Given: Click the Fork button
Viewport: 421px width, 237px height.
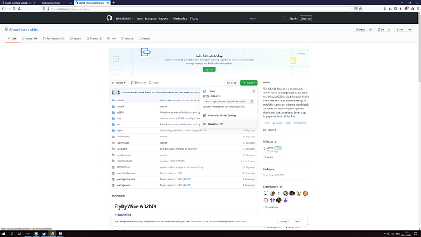Looking at the screenshot, I should point(400,29).
